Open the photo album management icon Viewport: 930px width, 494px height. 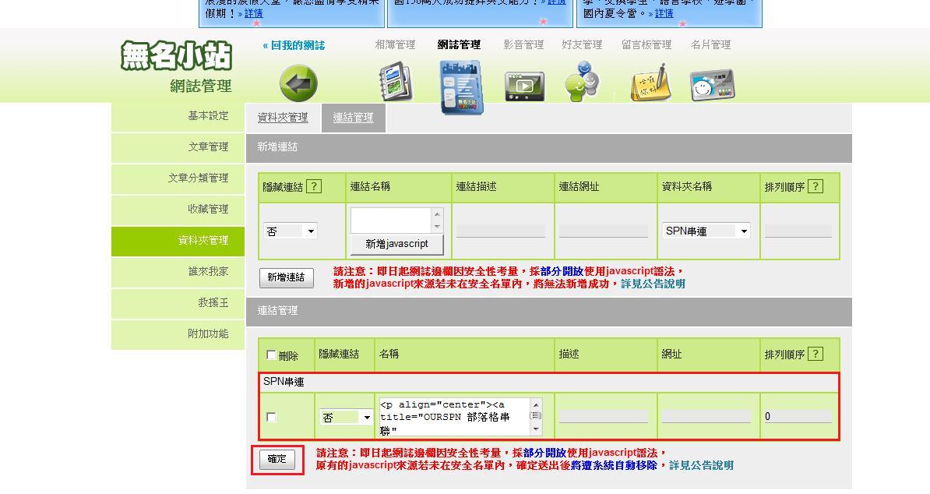(396, 82)
